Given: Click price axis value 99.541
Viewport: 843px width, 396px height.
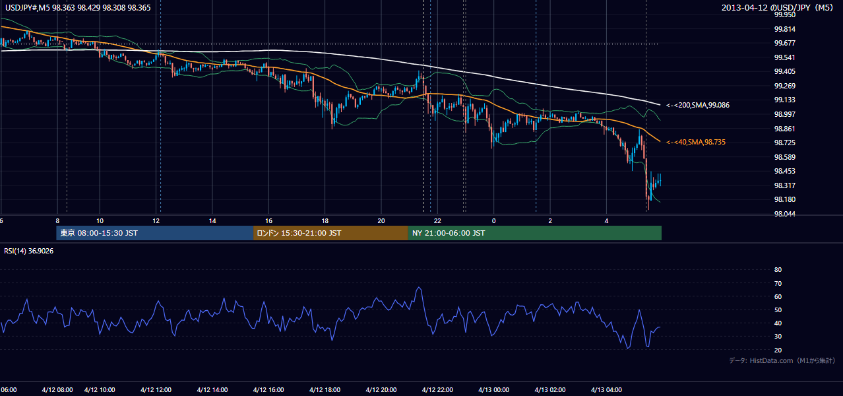Looking at the screenshot, I should coord(784,57).
